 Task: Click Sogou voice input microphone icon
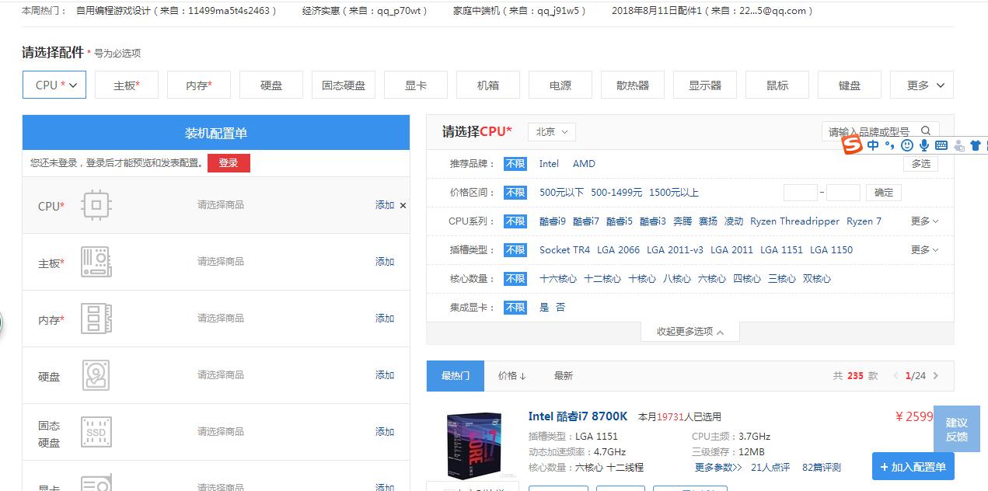click(923, 145)
